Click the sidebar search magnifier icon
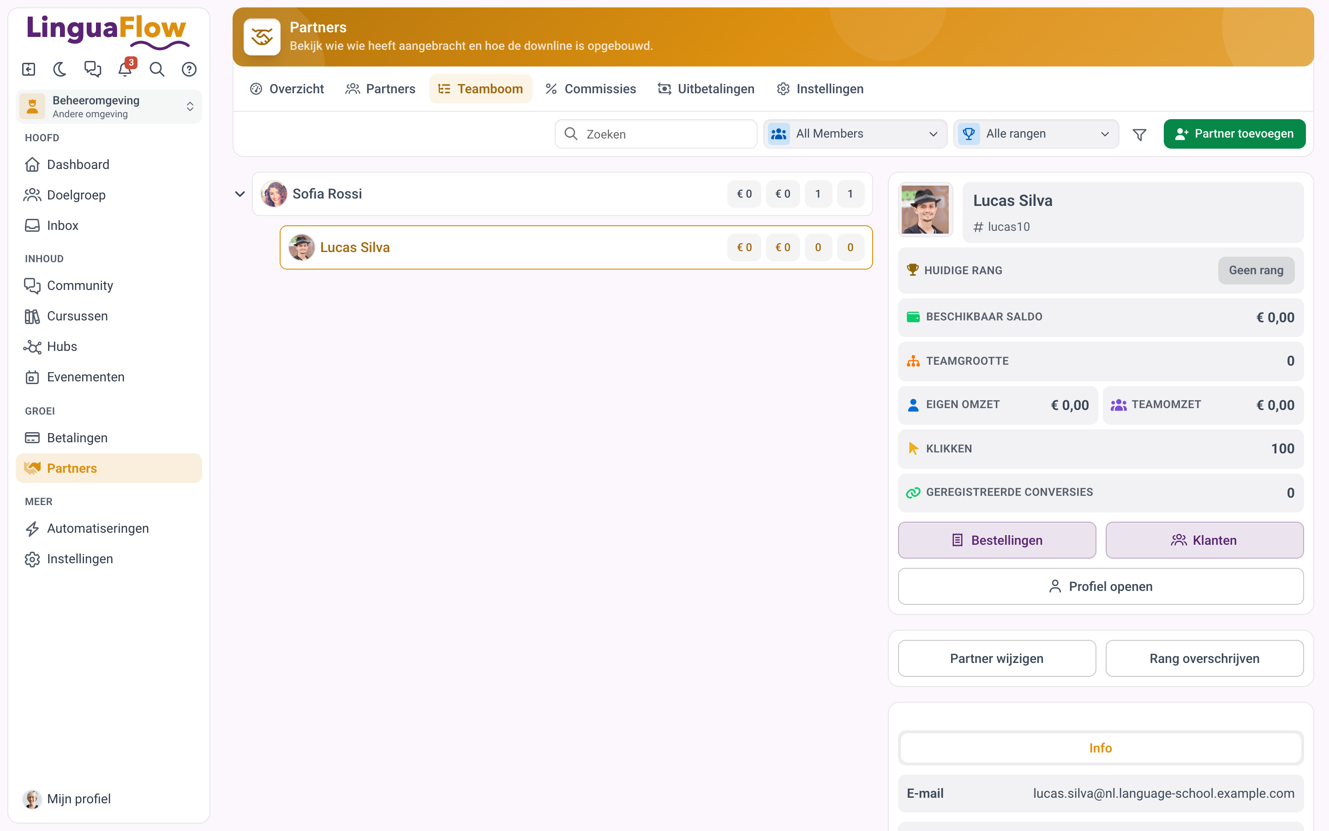The image size is (1329, 831). [157, 69]
